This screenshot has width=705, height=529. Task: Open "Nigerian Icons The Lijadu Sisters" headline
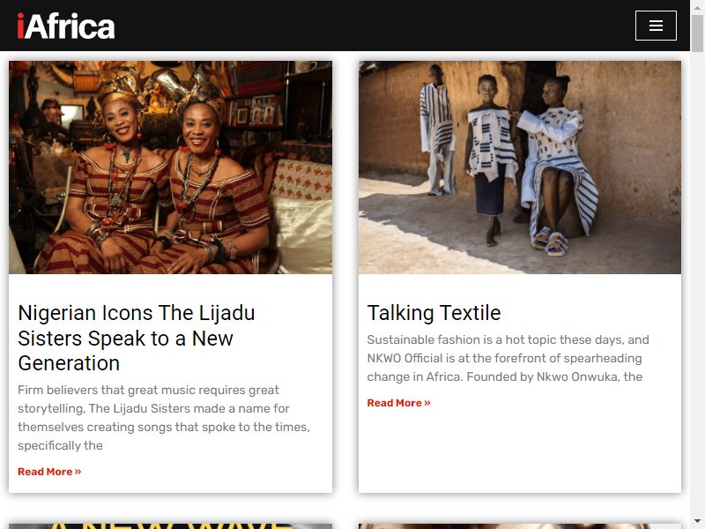pyautogui.click(x=137, y=338)
